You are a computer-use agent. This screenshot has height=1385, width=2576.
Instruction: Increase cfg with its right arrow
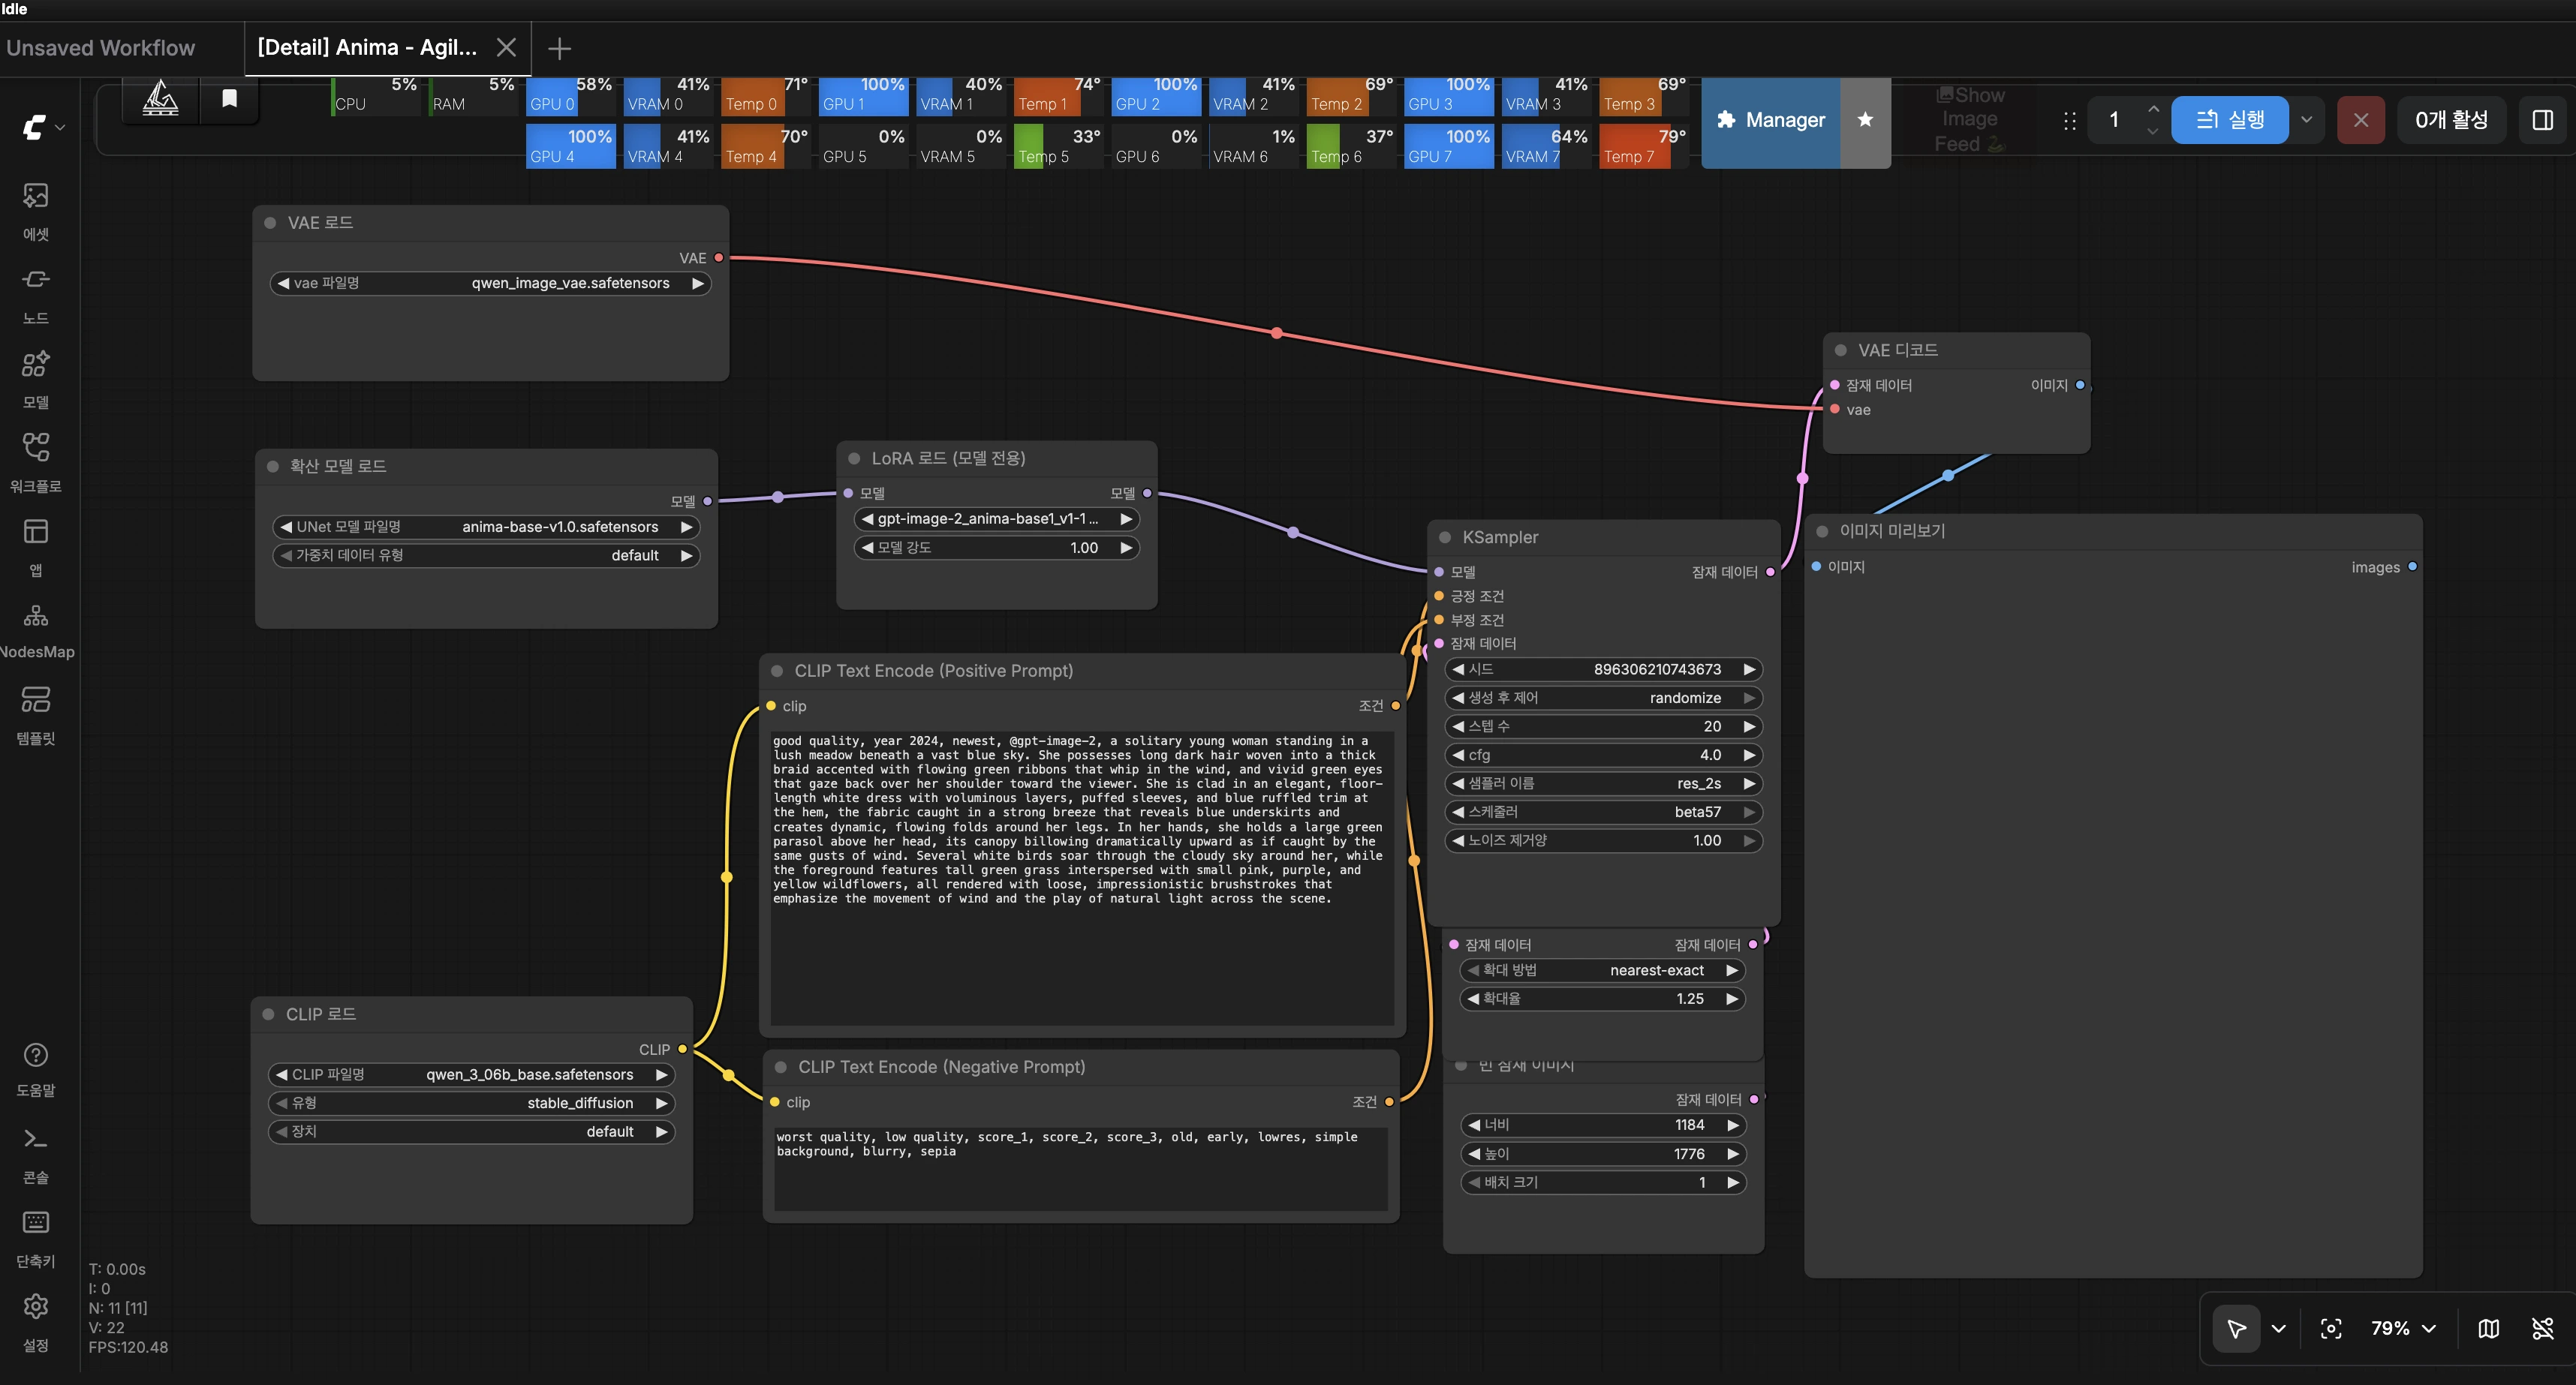tap(1749, 756)
